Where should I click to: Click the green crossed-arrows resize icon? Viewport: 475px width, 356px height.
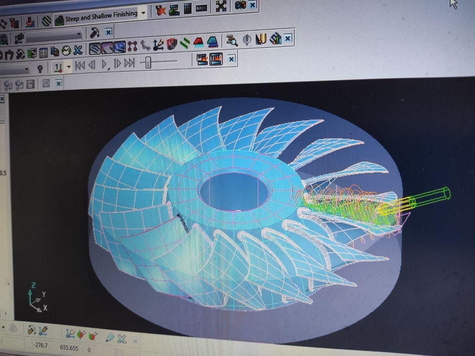221,6
